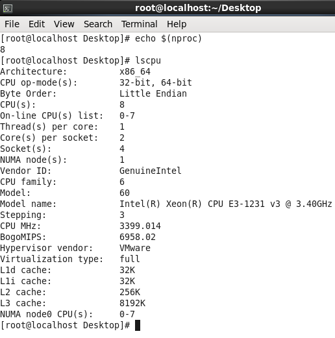
Task: Click the model value '60'
Action: coord(125,193)
